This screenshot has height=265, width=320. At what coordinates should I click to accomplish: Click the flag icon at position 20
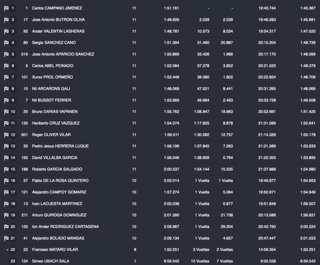point(6,227)
